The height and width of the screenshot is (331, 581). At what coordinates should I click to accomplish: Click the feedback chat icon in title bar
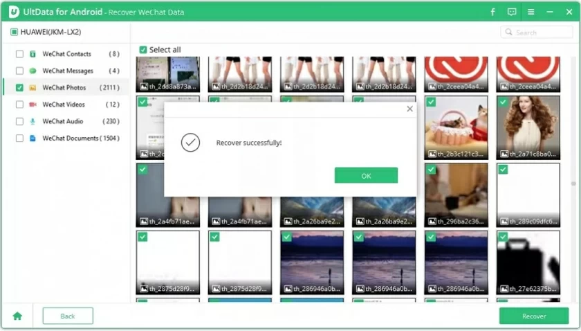(x=512, y=12)
